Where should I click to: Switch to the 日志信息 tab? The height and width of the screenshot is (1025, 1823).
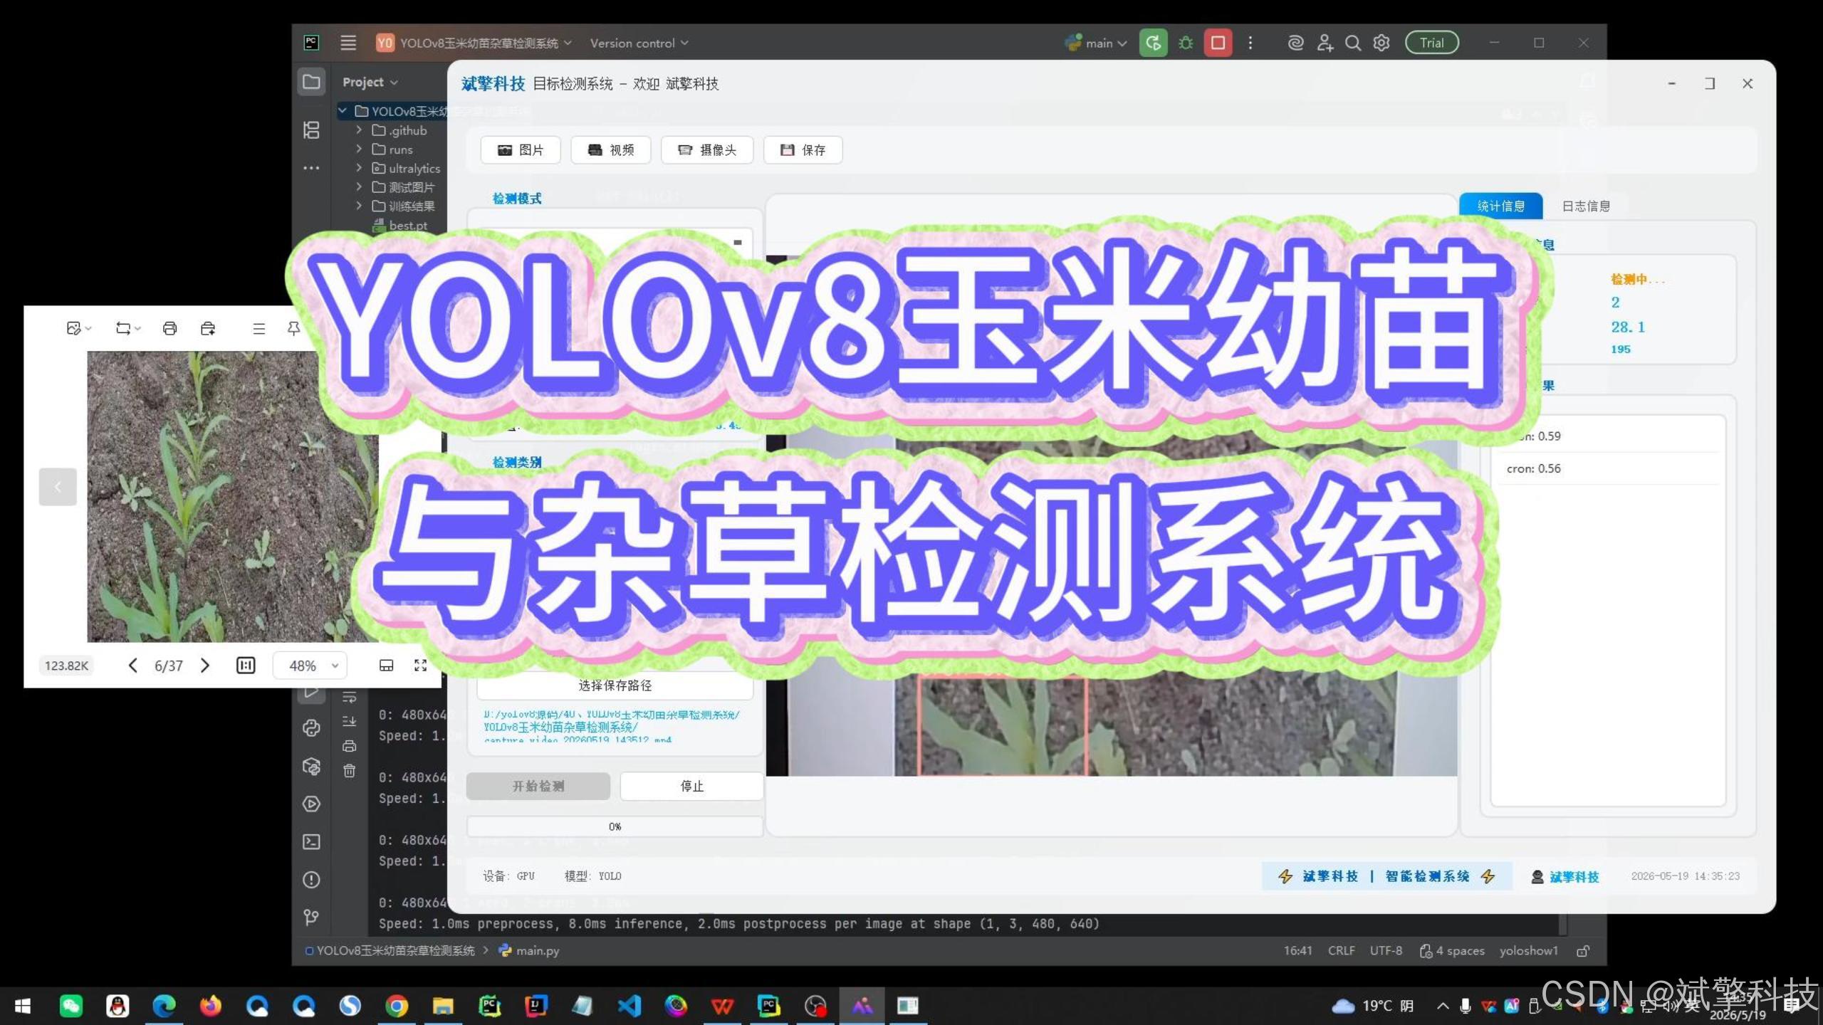click(x=1586, y=206)
